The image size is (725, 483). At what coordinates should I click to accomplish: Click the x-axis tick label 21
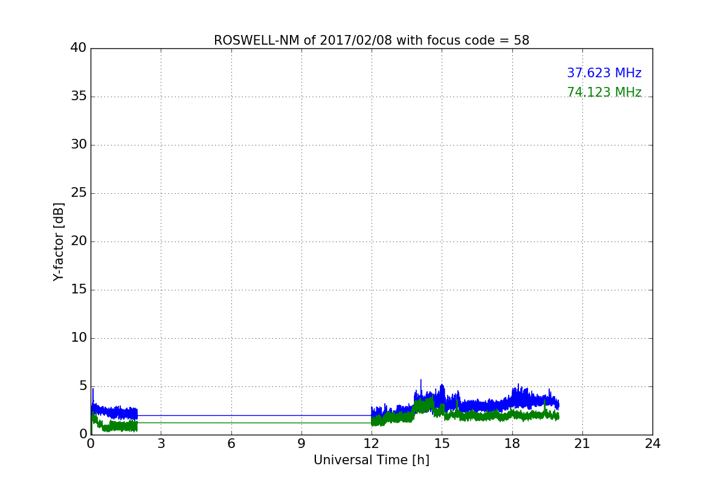tap(582, 443)
